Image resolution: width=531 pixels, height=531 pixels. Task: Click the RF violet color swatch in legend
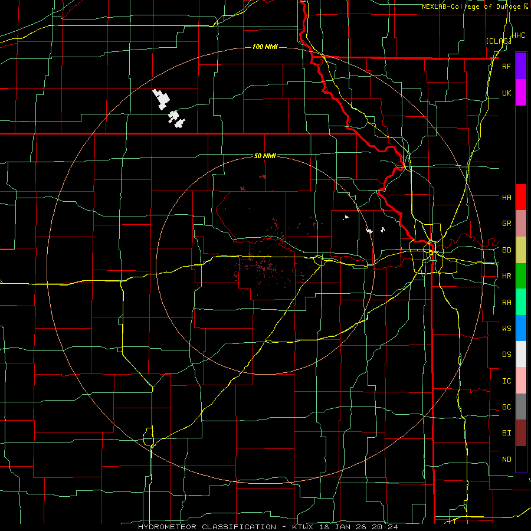tap(521, 66)
